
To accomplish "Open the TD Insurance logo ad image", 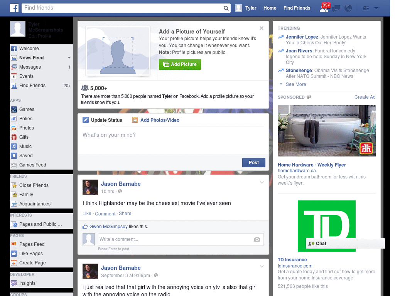I will 326,226.
